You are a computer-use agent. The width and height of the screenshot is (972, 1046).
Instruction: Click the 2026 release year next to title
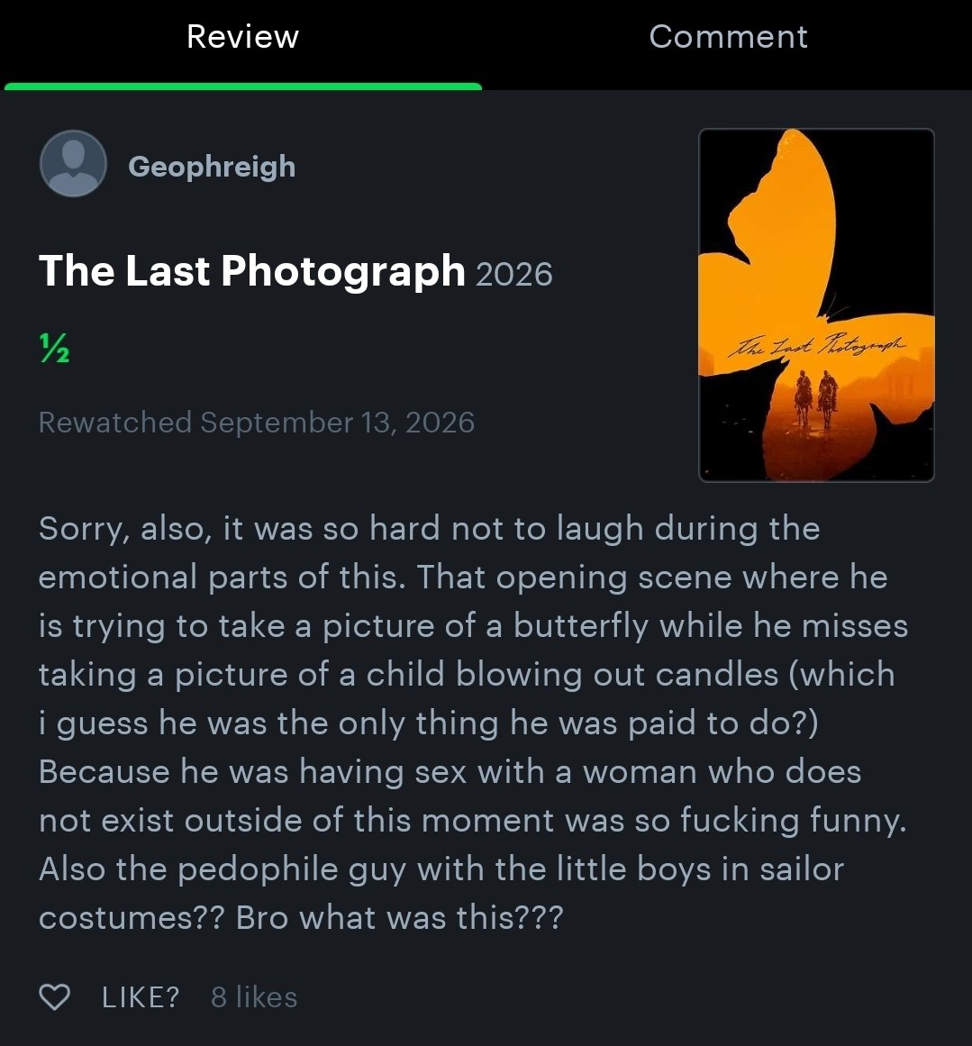pos(513,274)
